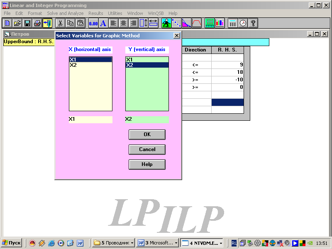Open the 4 NTVDM.E... taskbar group
The width and height of the screenshot is (332, 249).
point(202,243)
